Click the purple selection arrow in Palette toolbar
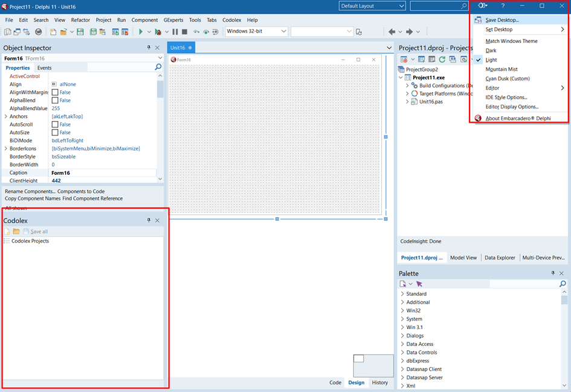The height and width of the screenshot is (392, 571). point(419,284)
